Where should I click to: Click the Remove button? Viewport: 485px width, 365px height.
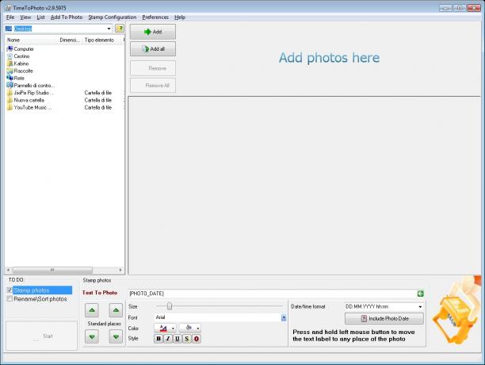153,68
